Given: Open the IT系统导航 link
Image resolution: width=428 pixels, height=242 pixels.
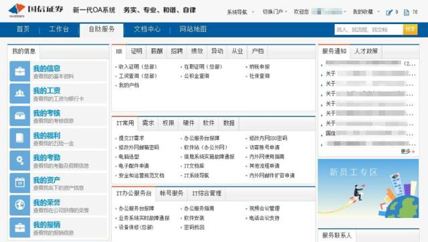Looking at the screenshot, I should (196, 176).
